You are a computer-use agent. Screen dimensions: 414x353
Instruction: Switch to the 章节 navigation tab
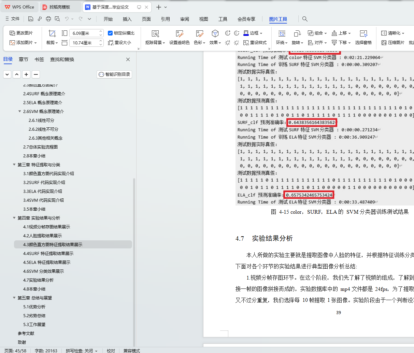(24, 59)
